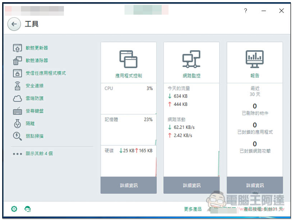
Task: Click 詳細資訊 under 報告
Action: pyautogui.click(x=255, y=185)
